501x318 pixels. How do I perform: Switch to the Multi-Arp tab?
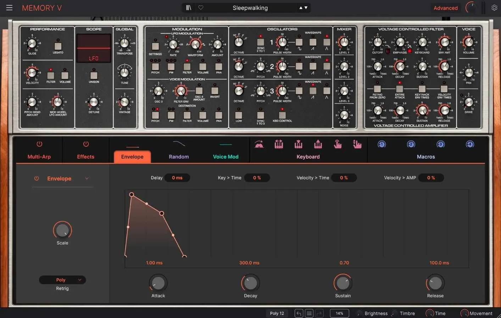click(39, 157)
